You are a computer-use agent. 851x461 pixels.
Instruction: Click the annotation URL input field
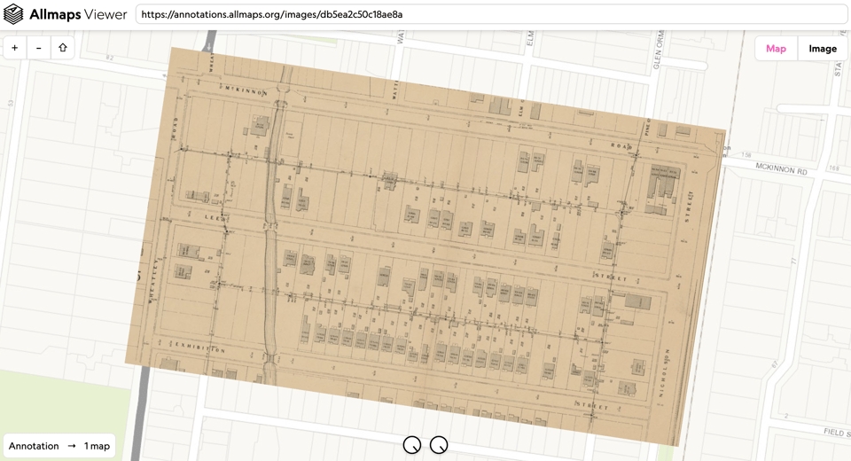pyautogui.click(x=491, y=15)
